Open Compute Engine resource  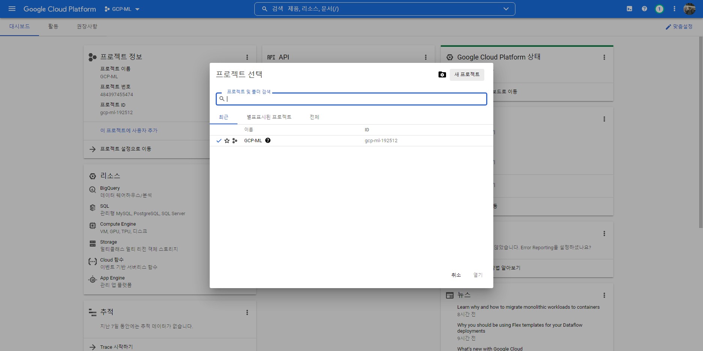click(118, 224)
